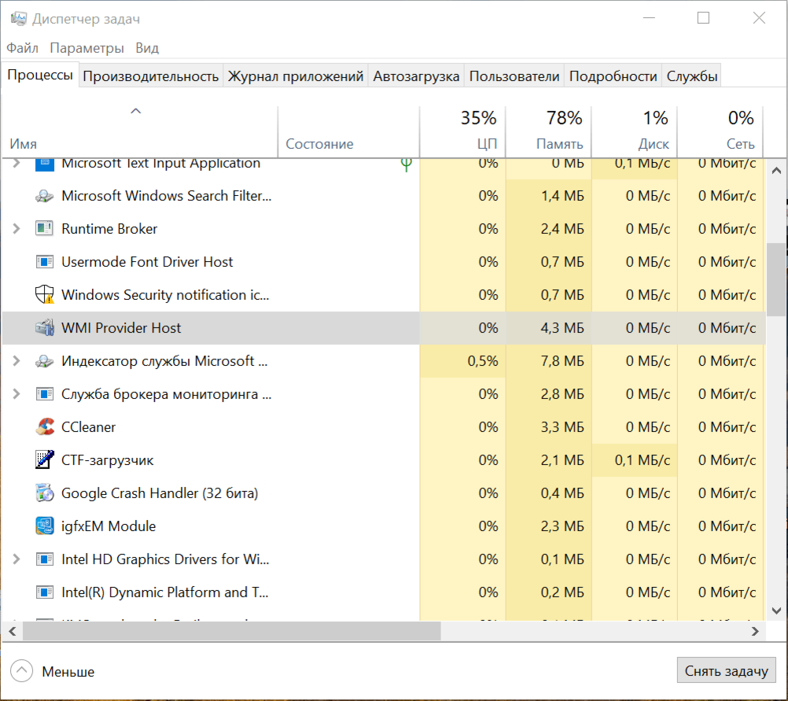Image resolution: width=788 pixels, height=701 pixels.
Task: Switch to the Производительность tab
Action: 150,76
